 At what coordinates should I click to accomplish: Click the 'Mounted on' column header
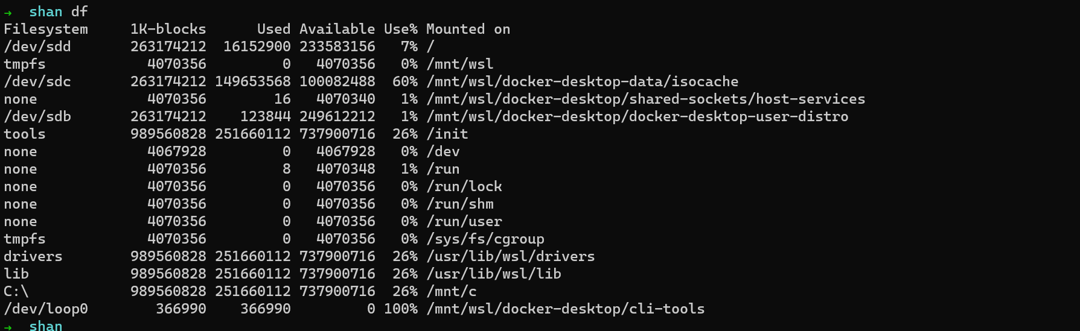point(468,29)
